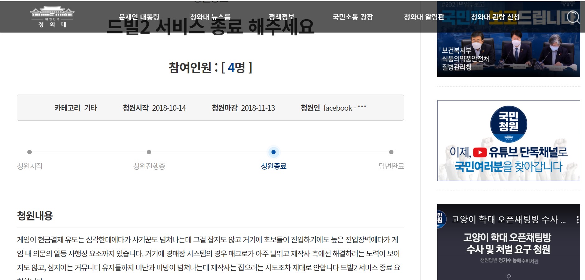This screenshot has width=585, height=280.
Task: Click the YouTube play icon in banner
Action: pos(480,153)
